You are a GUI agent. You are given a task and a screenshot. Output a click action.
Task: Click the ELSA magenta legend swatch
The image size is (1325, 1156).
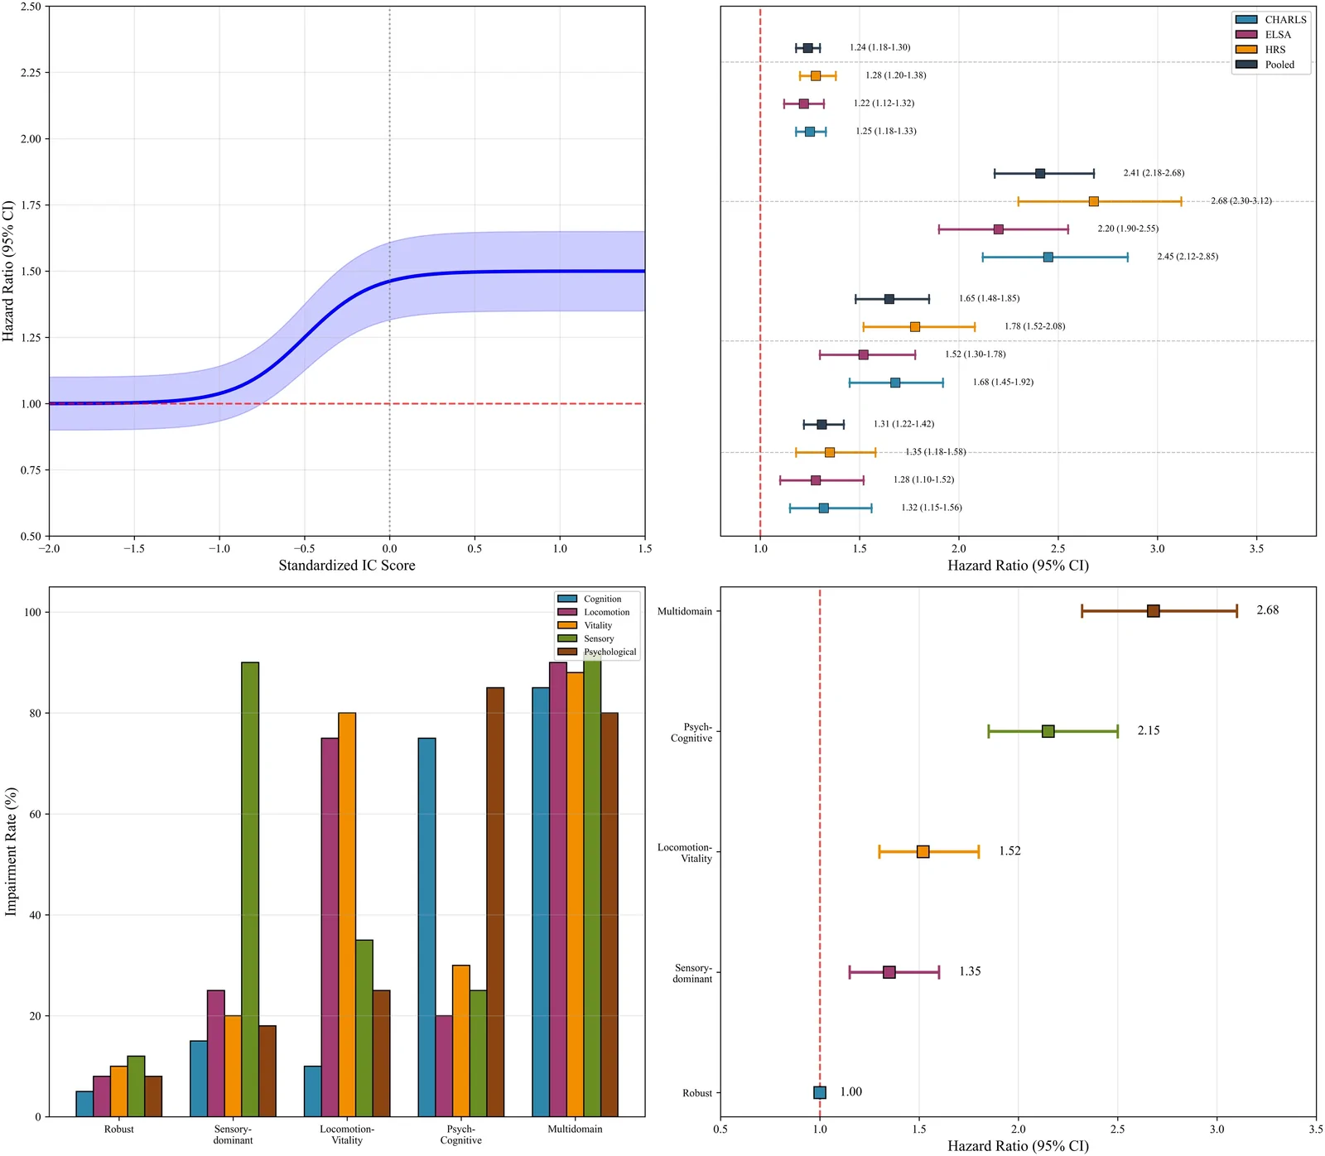click(x=1246, y=35)
